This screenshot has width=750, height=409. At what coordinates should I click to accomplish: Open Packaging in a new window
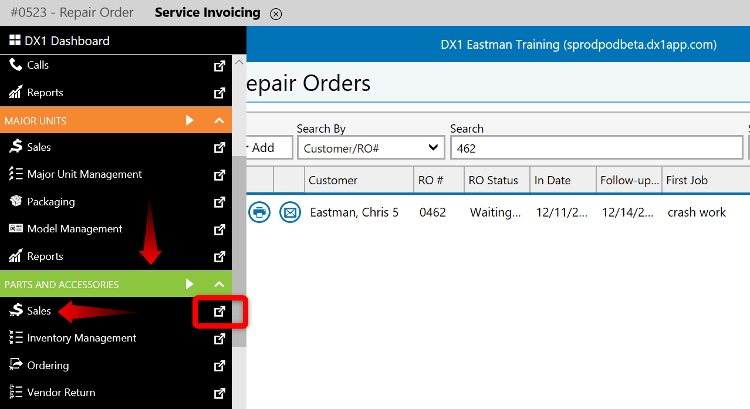[219, 202]
